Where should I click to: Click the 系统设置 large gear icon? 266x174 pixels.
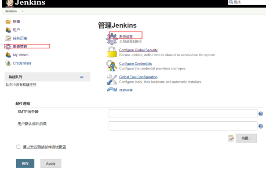click(112, 39)
